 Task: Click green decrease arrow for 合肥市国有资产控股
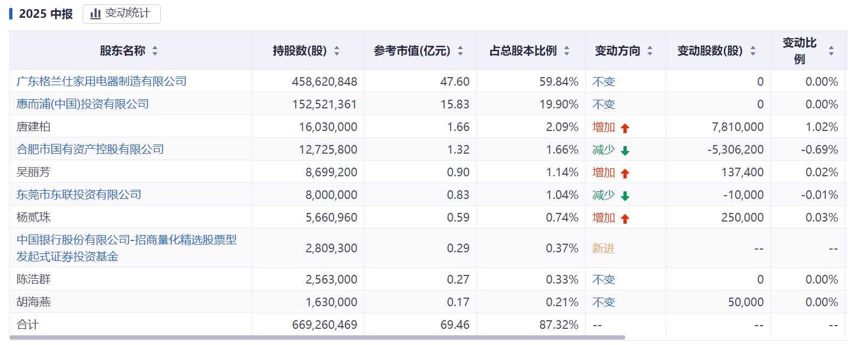click(x=625, y=151)
